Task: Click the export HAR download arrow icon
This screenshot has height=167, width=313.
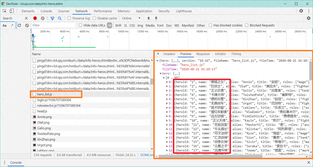Action: click(156, 18)
